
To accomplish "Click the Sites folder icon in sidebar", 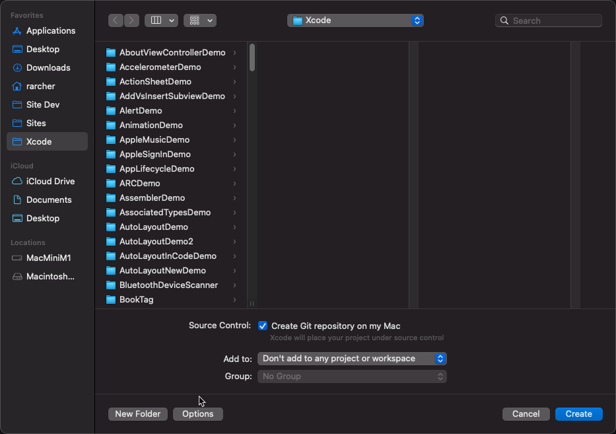I will [17, 123].
